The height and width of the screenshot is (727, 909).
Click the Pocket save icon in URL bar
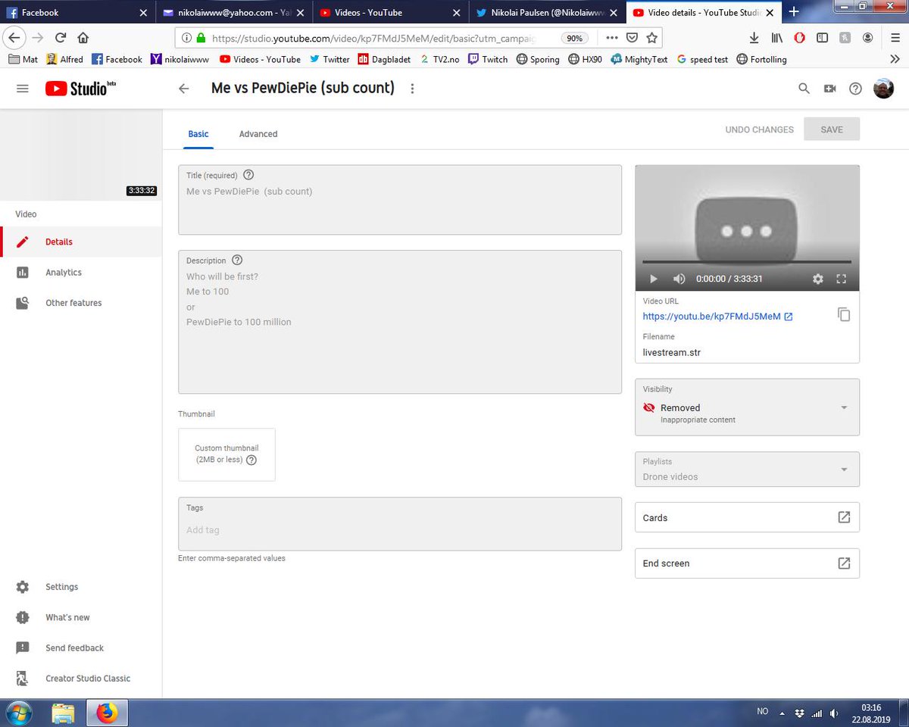[x=633, y=38]
